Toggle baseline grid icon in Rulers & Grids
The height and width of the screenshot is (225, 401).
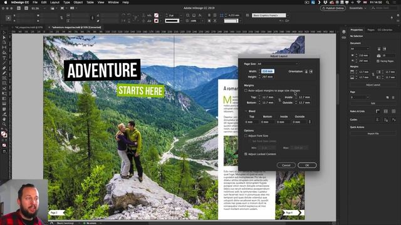tap(386, 111)
